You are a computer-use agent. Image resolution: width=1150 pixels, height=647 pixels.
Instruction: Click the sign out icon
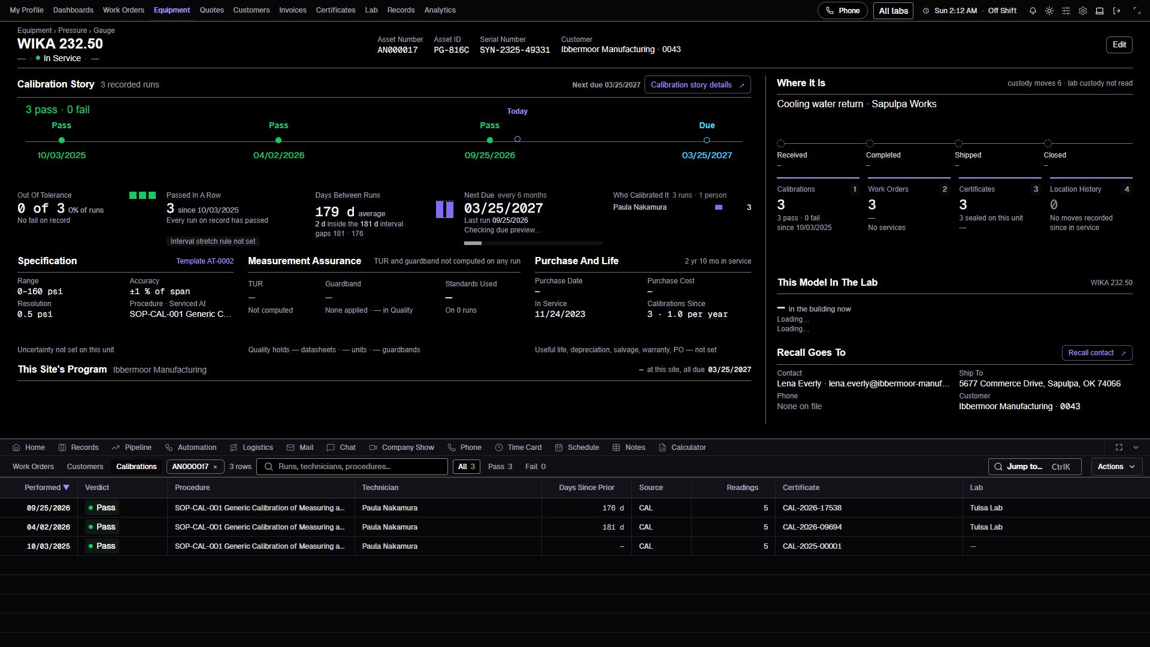1116,11
